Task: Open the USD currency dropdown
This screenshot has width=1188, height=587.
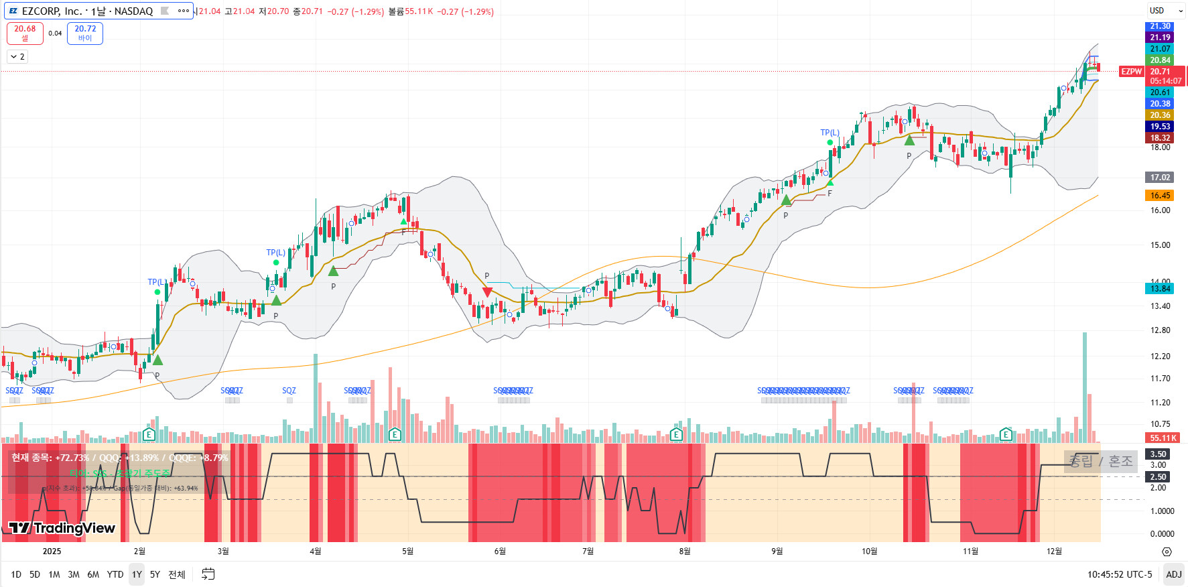Action: coord(1165,11)
